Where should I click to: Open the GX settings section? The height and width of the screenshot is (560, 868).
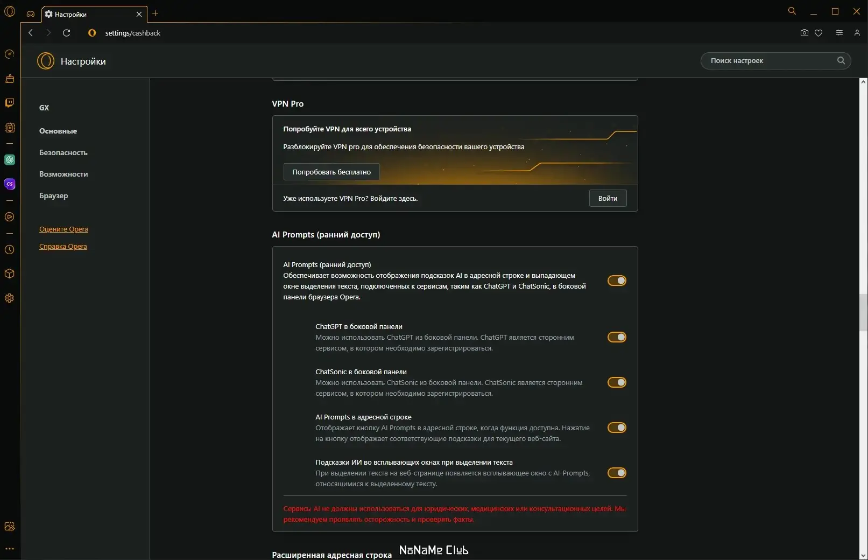point(44,108)
